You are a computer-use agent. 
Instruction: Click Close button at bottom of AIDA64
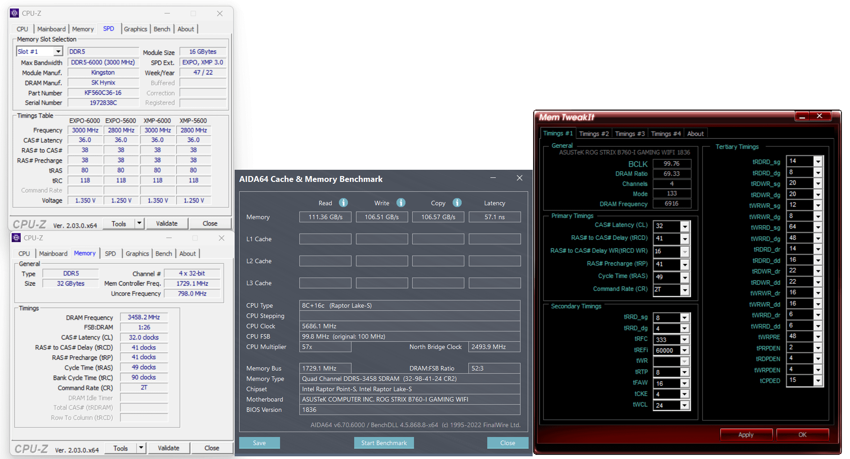point(507,443)
